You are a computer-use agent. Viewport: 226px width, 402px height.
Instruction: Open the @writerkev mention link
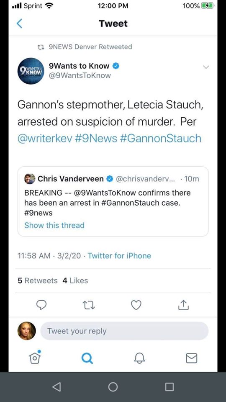click(45, 139)
